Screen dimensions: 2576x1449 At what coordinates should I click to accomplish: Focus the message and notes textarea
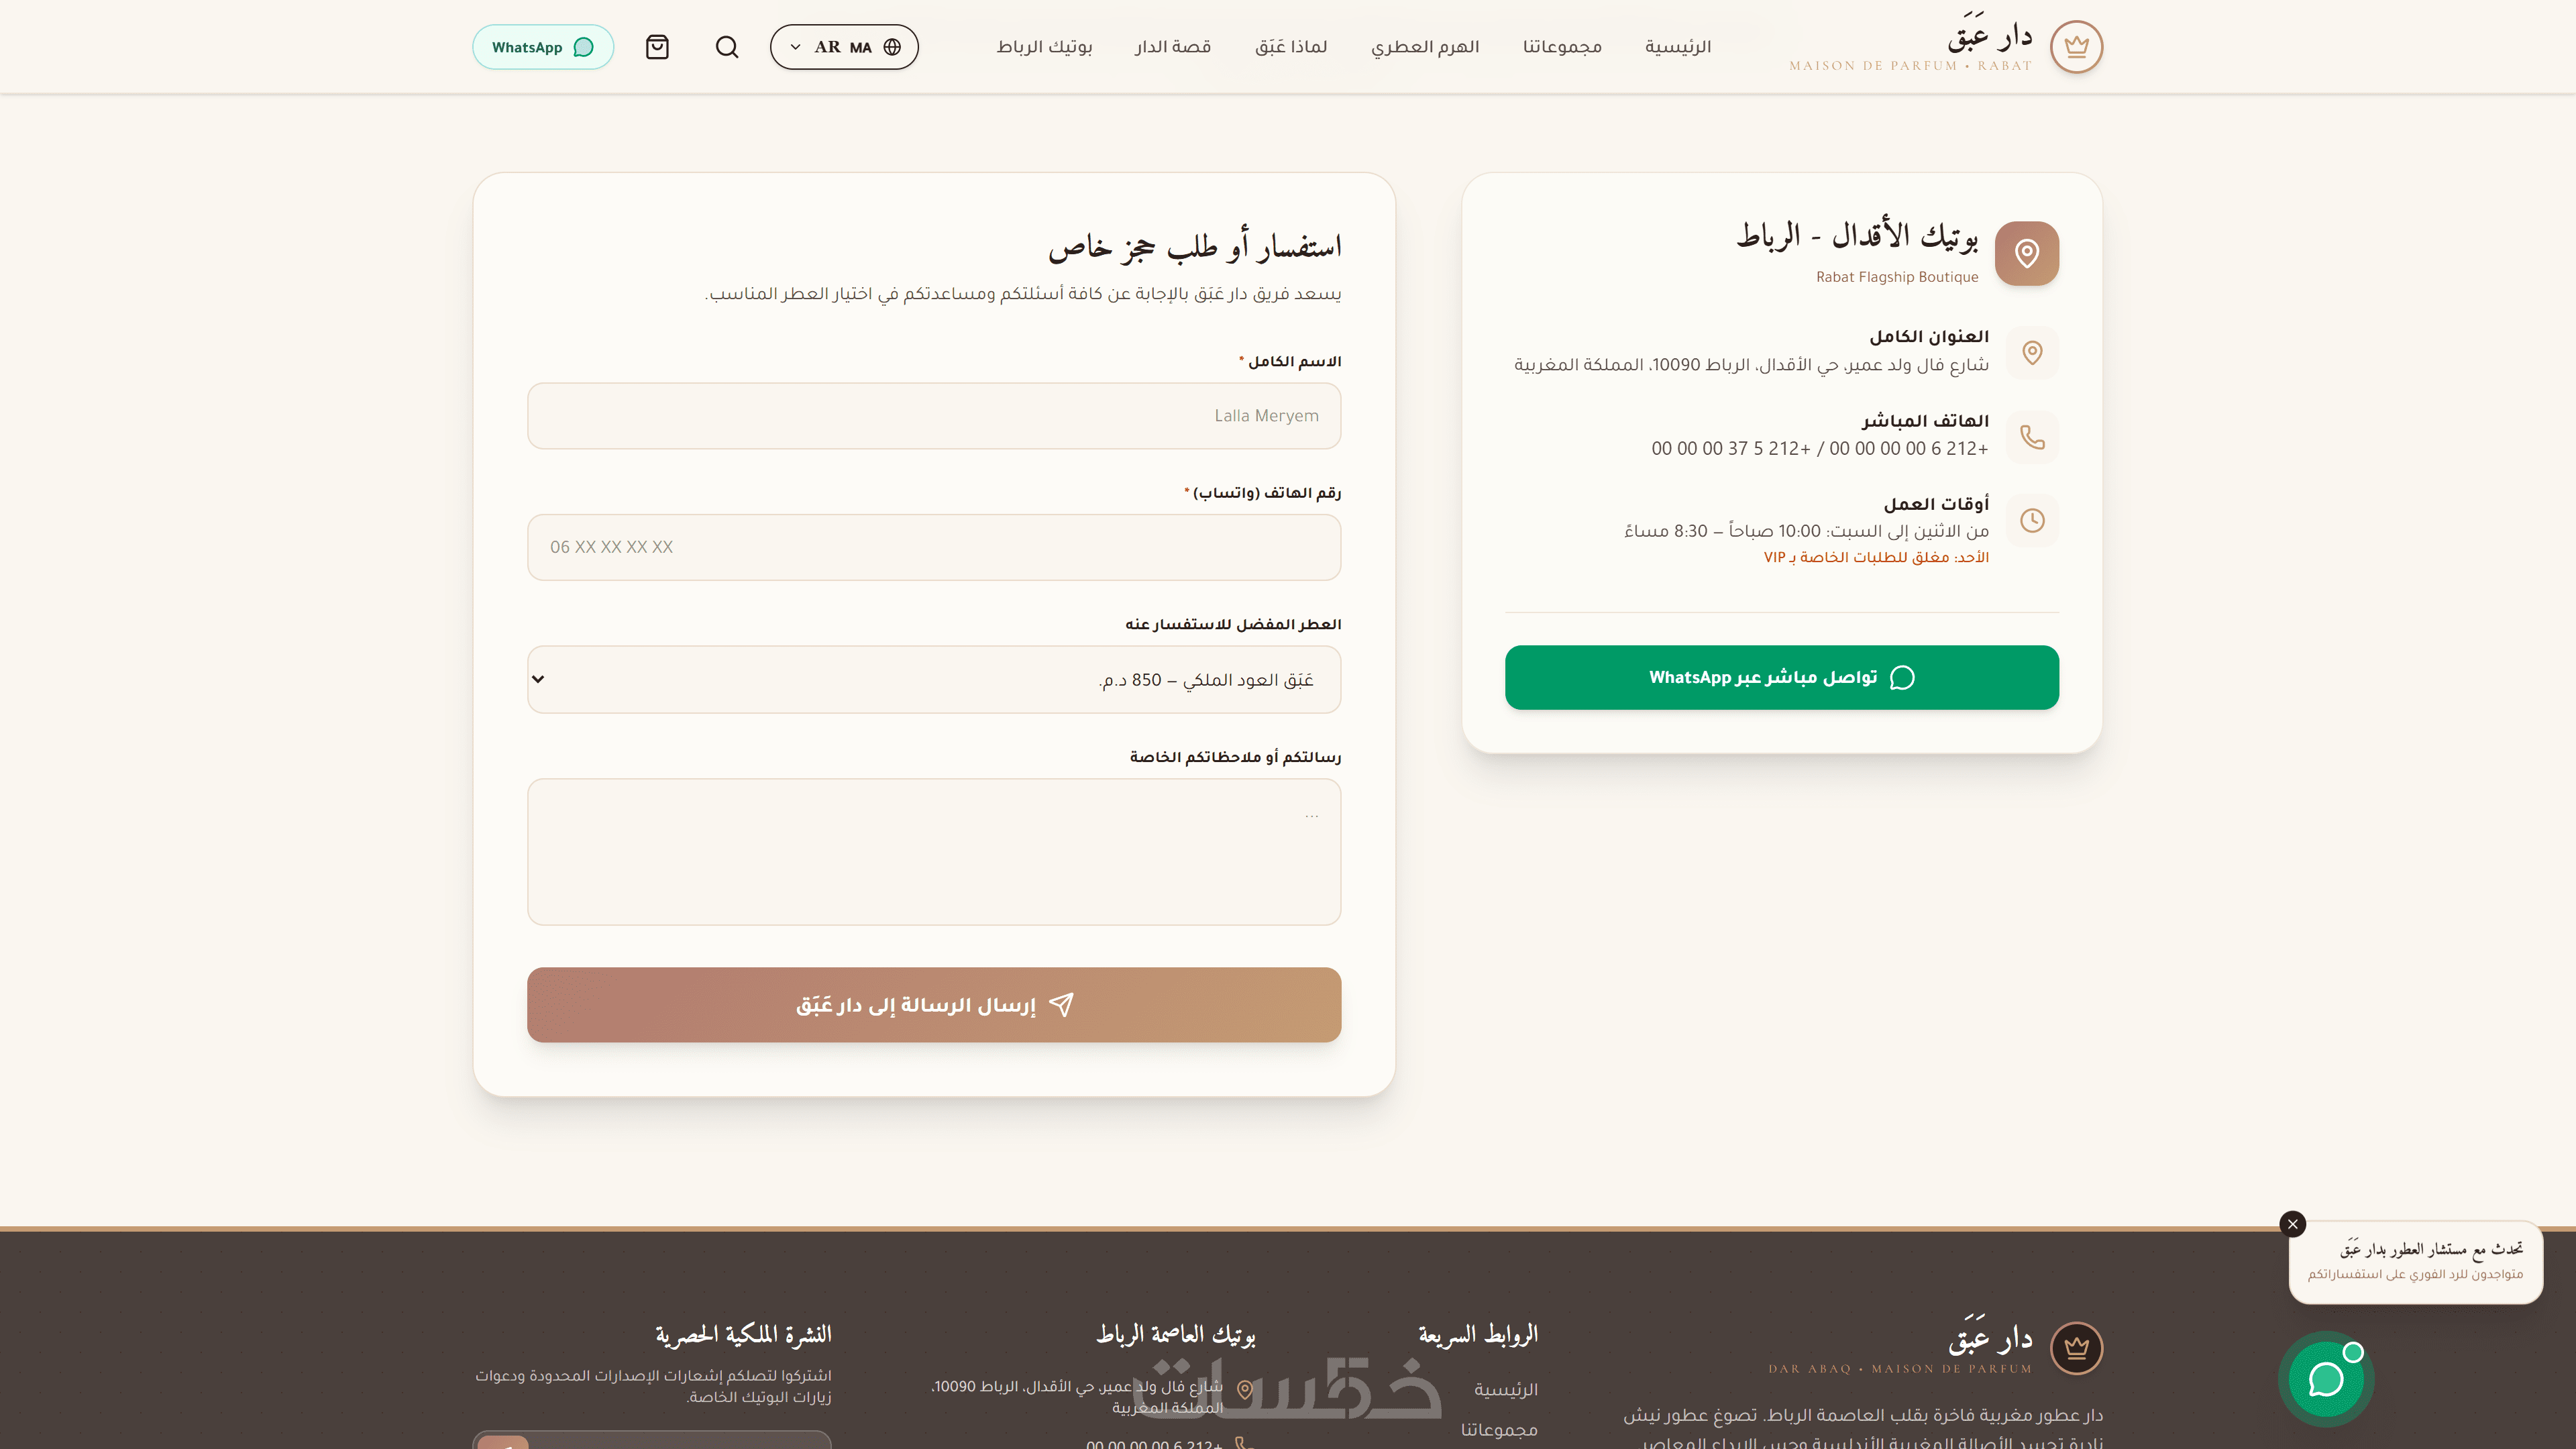[x=934, y=852]
